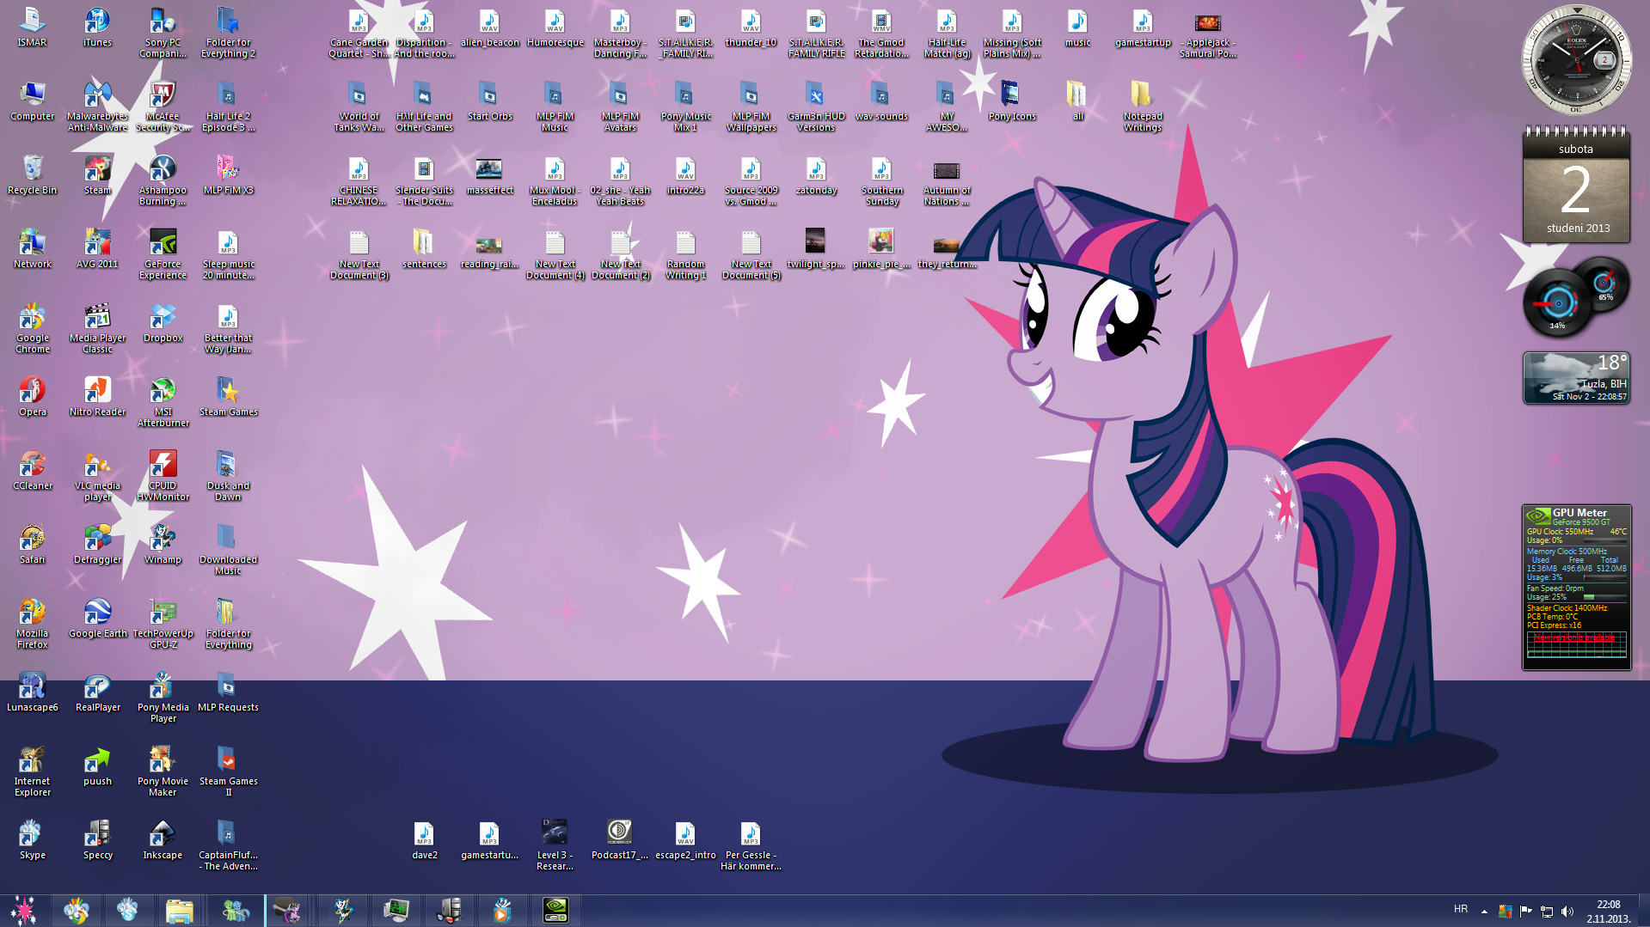Image resolution: width=1650 pixels, height=927 pixels.
Task: Open TechPowerUp GPU-Z shortcut
Action: point(163,624)
